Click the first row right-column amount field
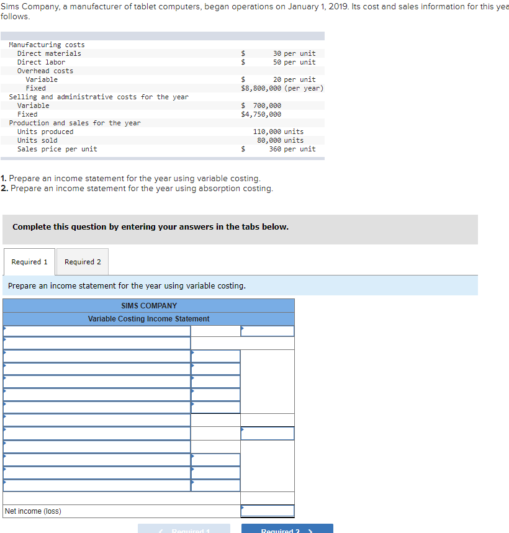Viewport: 509px width, 533px height. click(268, 331)
